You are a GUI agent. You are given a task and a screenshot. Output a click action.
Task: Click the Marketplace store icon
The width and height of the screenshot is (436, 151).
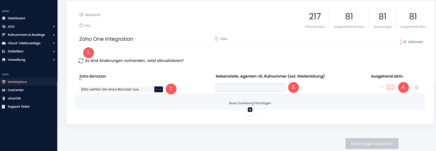[x=4, y=82]
